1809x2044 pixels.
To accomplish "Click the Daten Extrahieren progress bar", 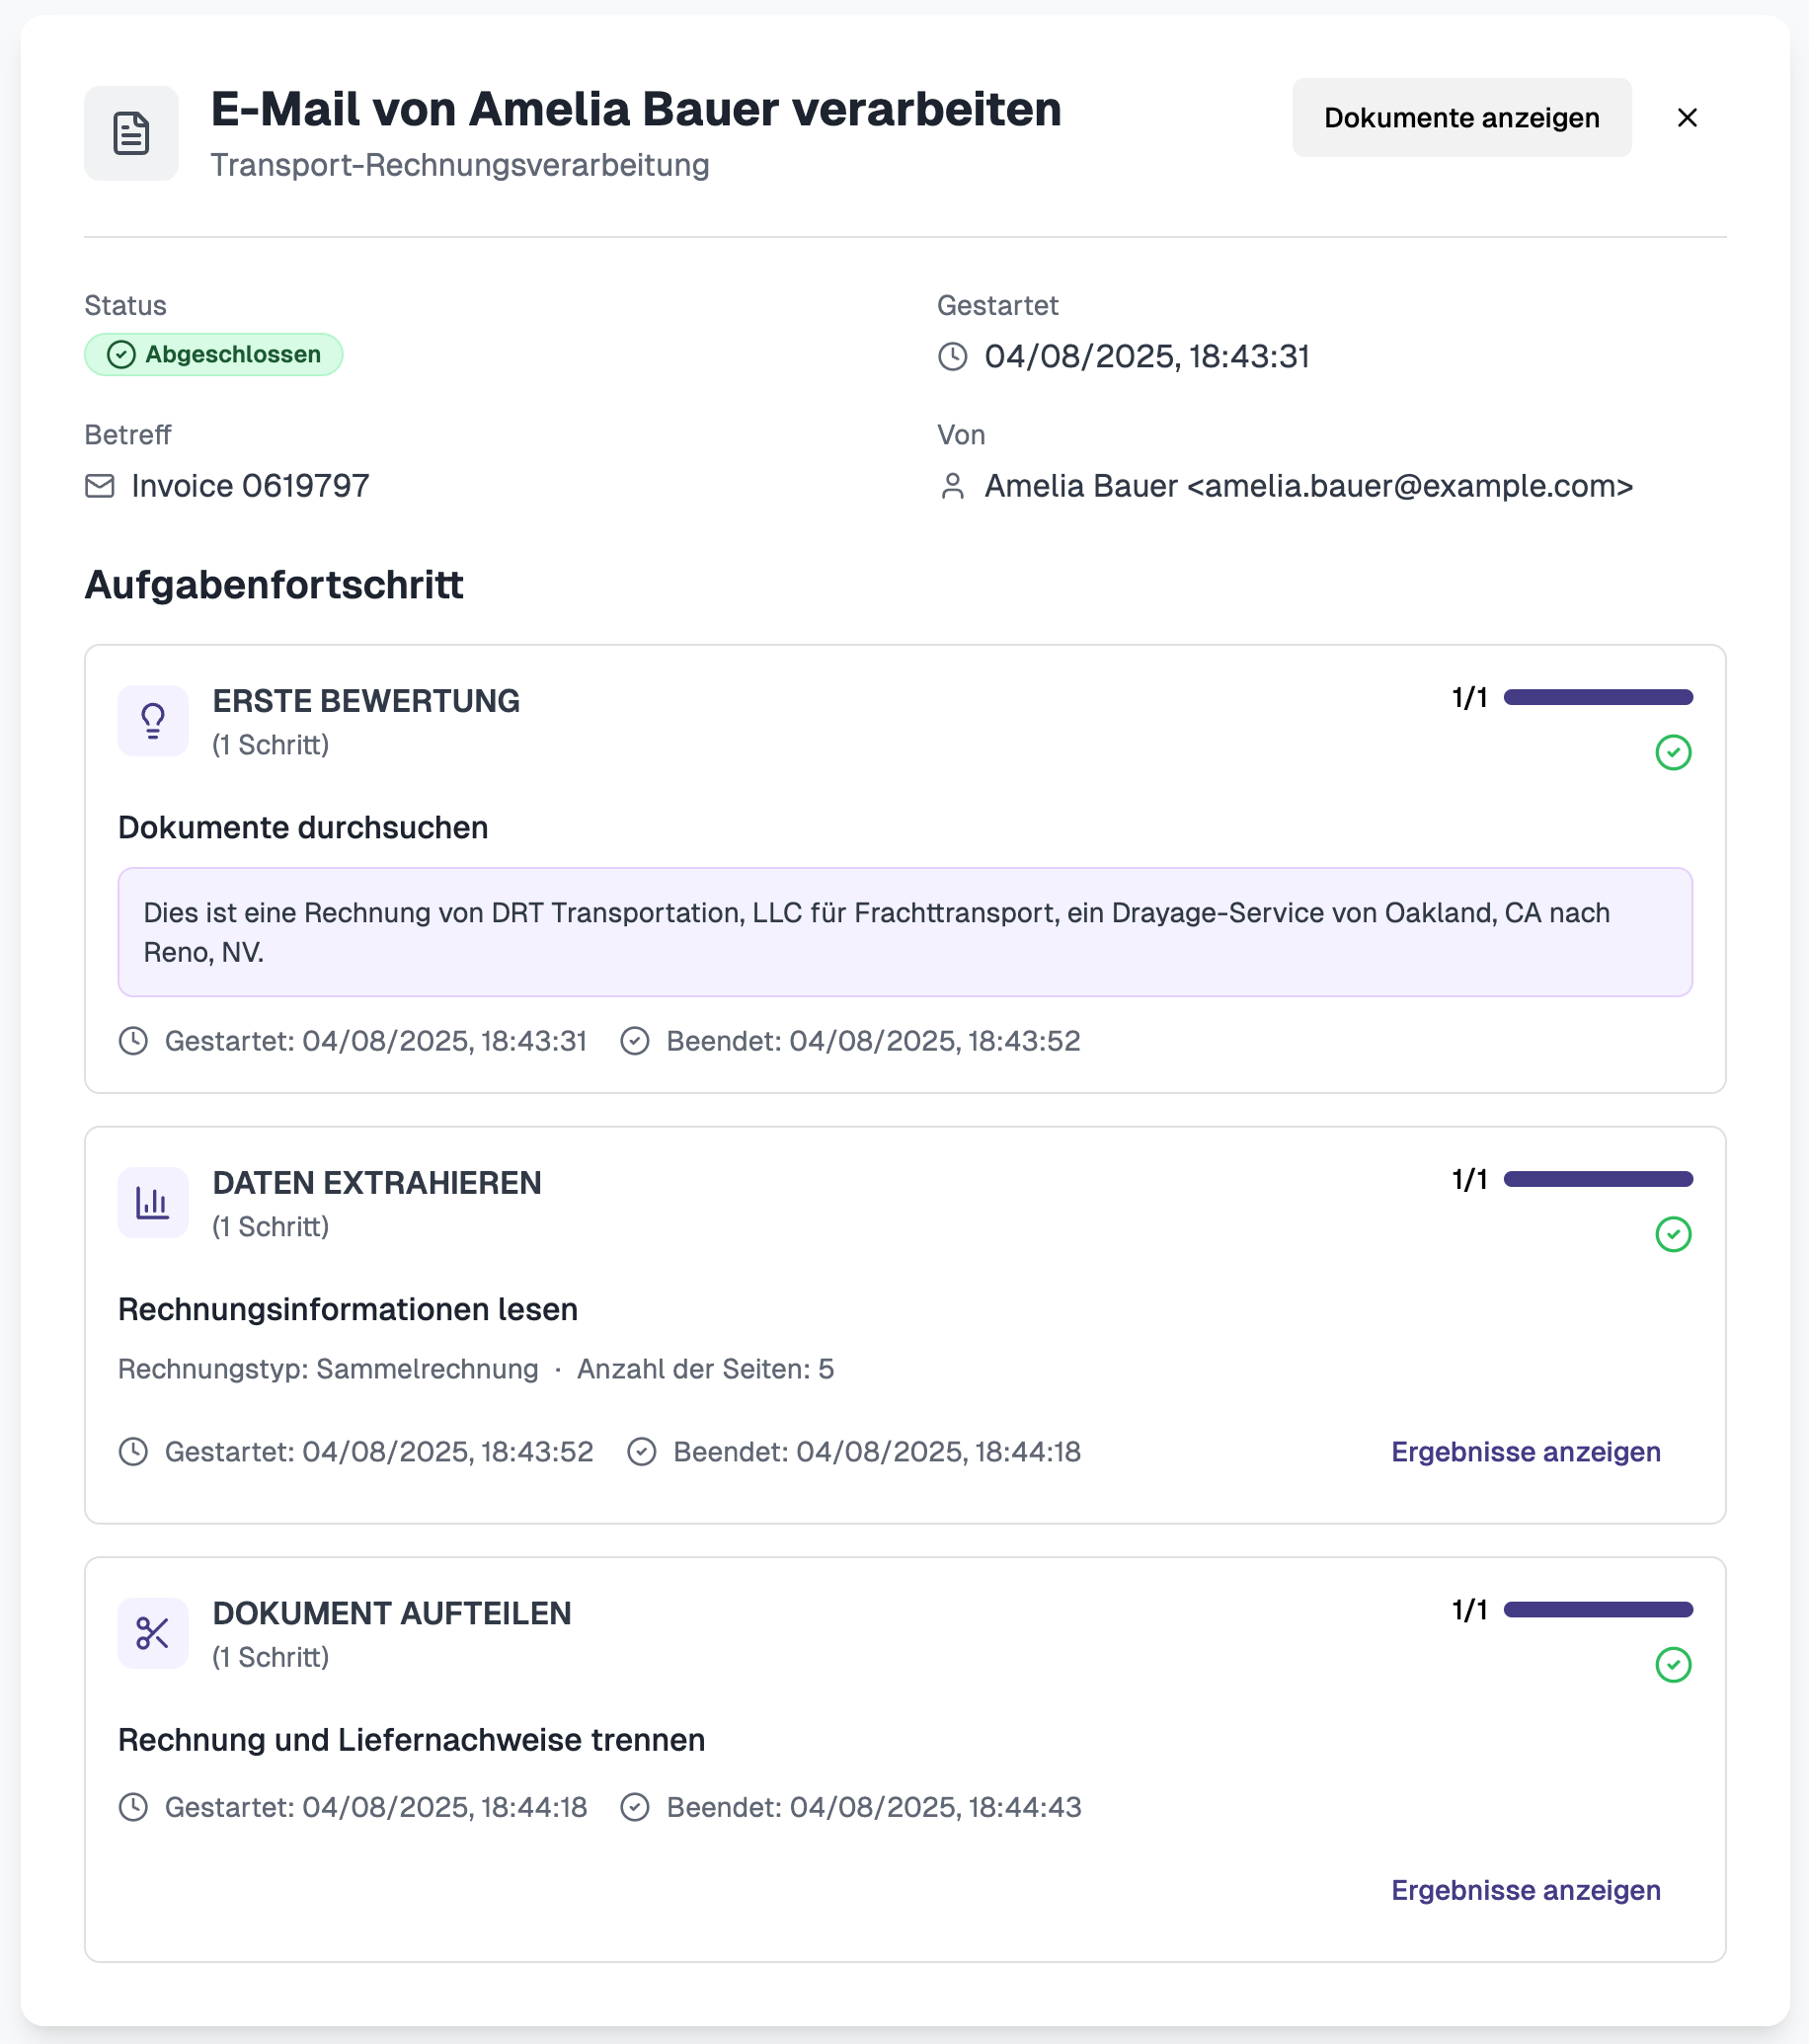I will (x=1597, y=1179).
